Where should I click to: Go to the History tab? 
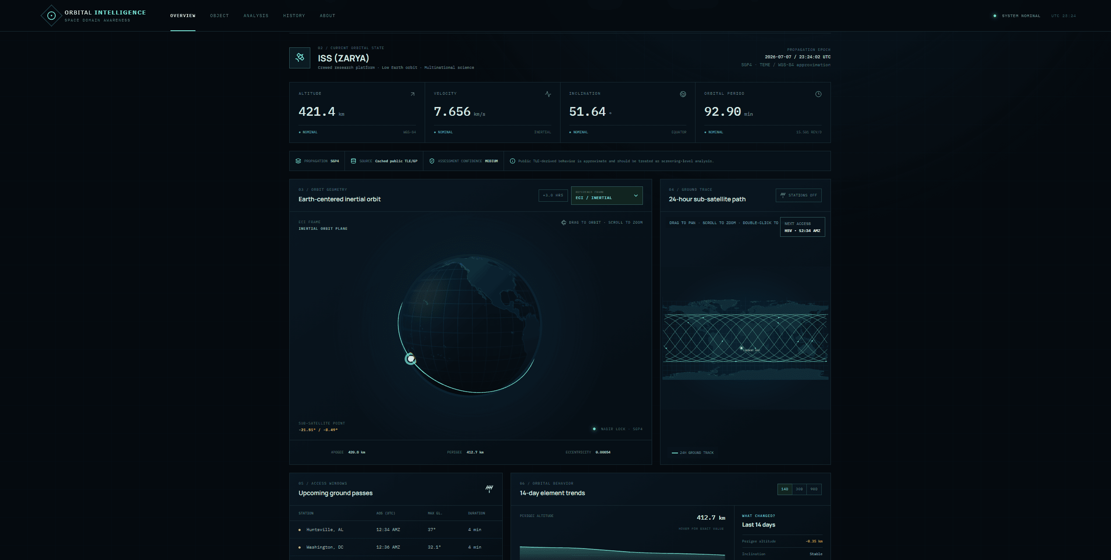294,16
